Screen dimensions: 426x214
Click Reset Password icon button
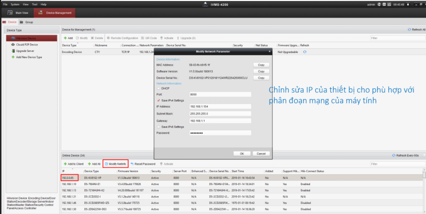pyautogui.click(x=132, y=164)
